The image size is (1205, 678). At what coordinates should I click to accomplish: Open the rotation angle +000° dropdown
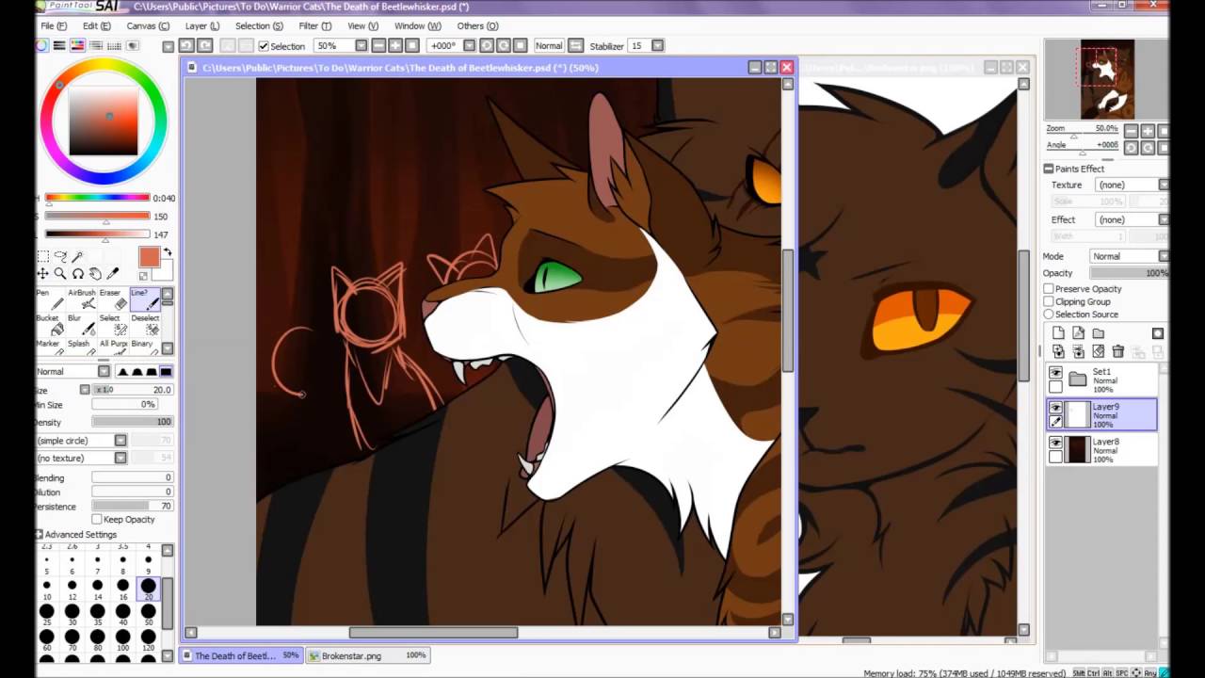click(469, 45)
